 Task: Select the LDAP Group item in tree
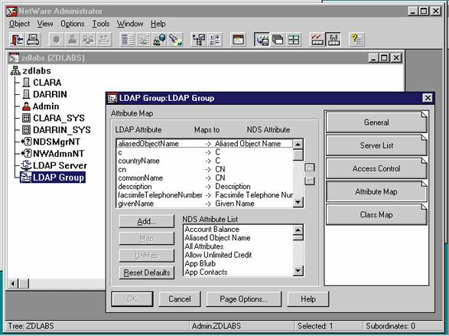click(58, 178)
